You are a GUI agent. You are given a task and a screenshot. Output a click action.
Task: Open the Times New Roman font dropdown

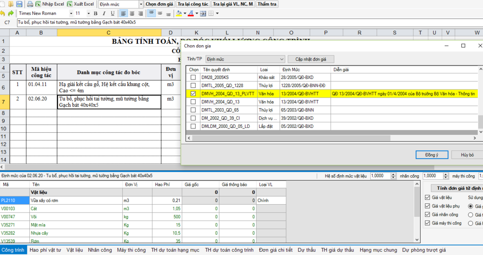(x=71, y=13)
